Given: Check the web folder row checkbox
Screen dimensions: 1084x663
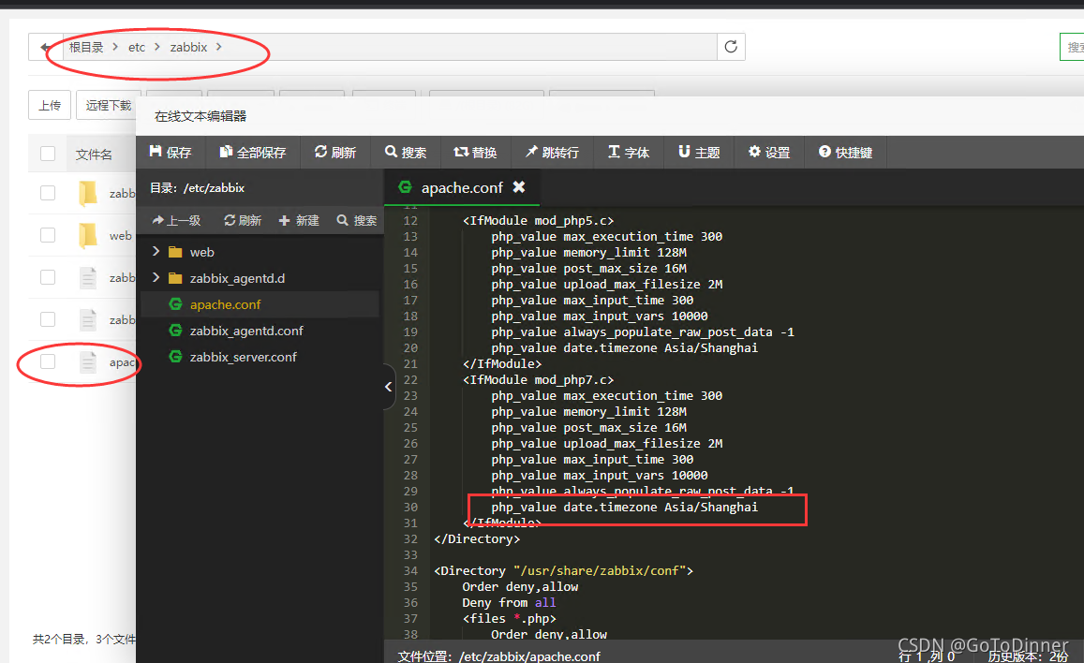Looking at the screenshot, I should 48,235.
